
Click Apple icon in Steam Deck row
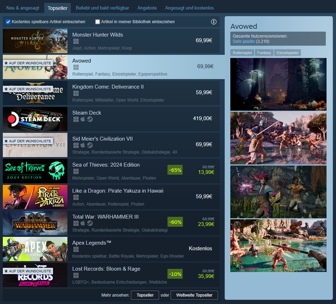pyautogui.click(x=83, y=119)
